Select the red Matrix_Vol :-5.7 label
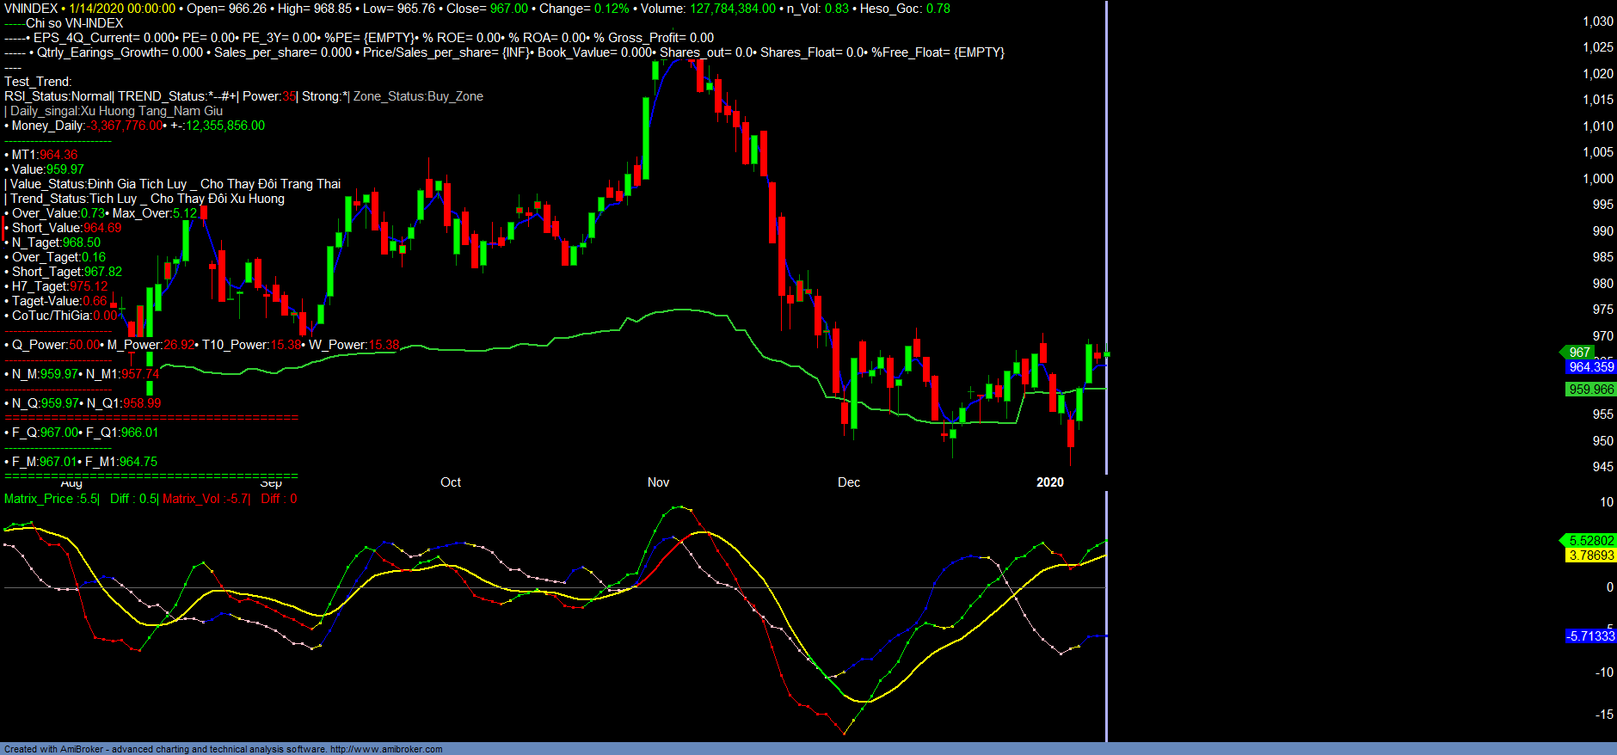 (205, 499)
